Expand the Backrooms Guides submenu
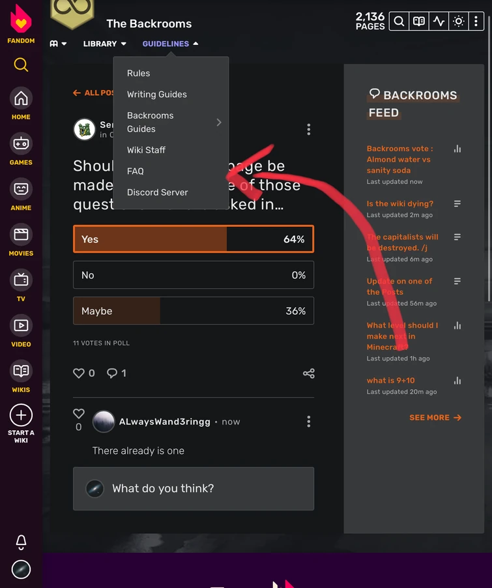Screen dimensions: 492x588 (173, 122)
